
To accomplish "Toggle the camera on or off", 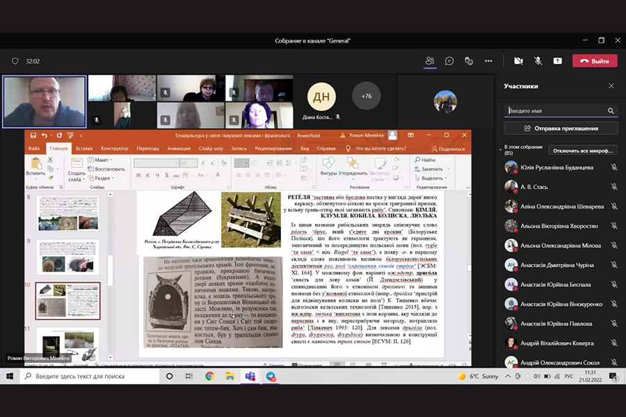I will click(x=518, y=61).
